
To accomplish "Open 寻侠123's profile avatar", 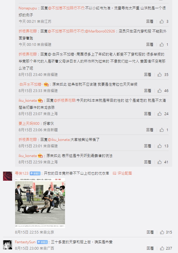I will pos(8,176).
